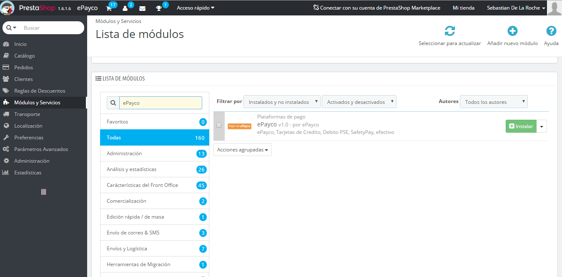Select the Administración module category
The width and height of the screenshot is (562, 277).
tap(155, 154)
